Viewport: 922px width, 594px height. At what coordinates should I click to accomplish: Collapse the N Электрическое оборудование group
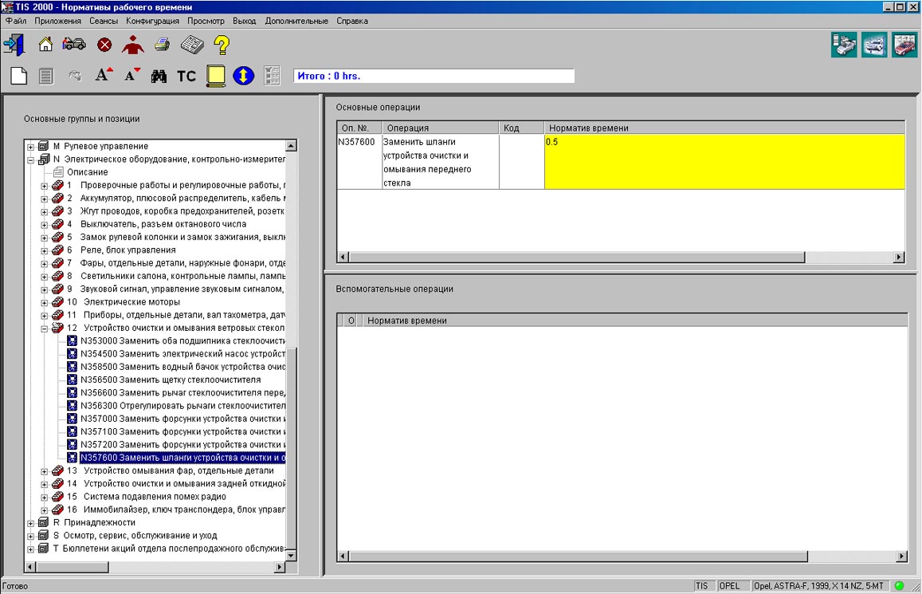tap(31, 159)
